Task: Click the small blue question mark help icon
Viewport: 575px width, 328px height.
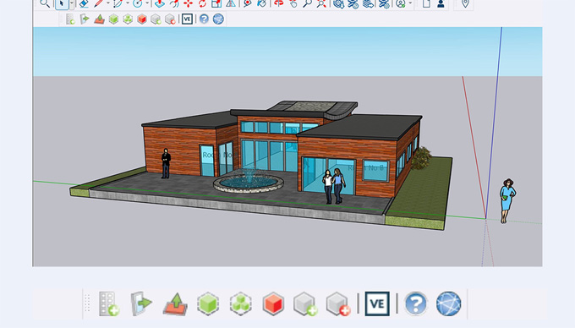Action: (204, 19)
